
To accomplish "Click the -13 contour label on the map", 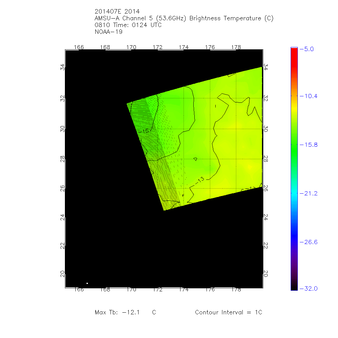I will tap(201, 181).
